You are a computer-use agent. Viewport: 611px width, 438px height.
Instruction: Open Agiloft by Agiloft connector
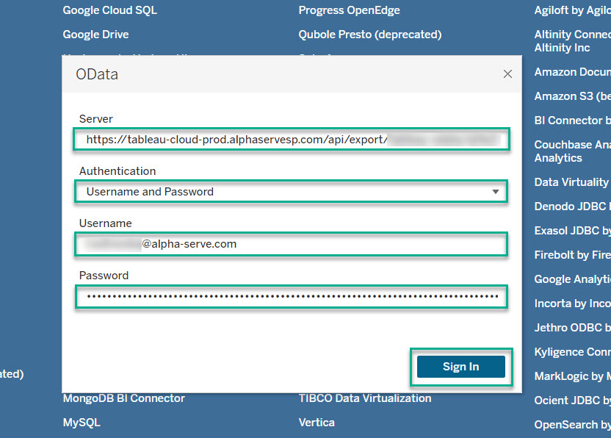coord(572,10)
